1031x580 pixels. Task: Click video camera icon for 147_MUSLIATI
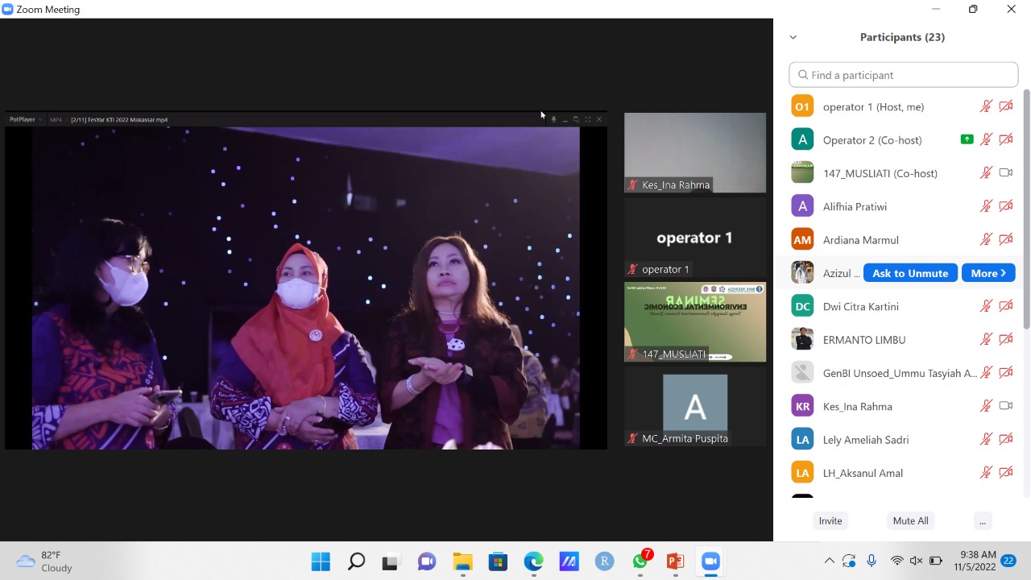point(1005,172)
